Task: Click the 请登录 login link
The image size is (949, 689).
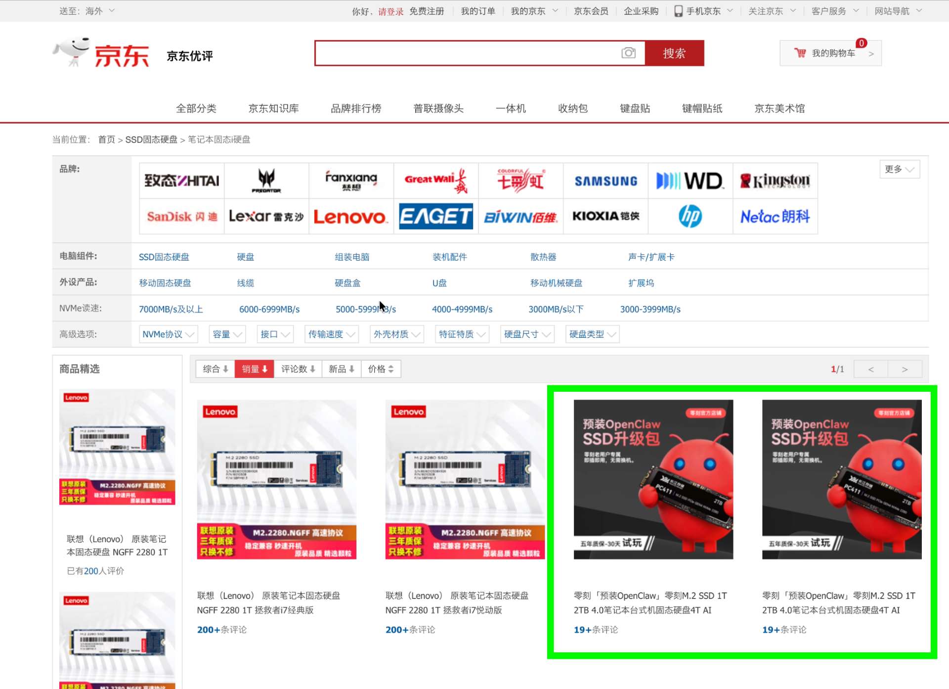Action: [391, 11]
